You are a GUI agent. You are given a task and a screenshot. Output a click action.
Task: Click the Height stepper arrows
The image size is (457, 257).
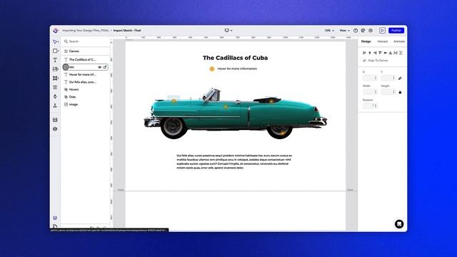click(x=393, y=92)
